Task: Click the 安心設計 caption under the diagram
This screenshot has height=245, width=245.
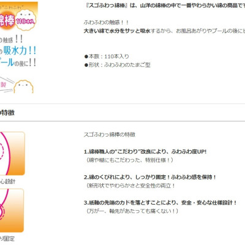Action: (7, 181)
